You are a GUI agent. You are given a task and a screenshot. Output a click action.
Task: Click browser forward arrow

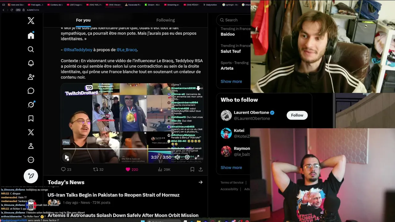point(7,10)
